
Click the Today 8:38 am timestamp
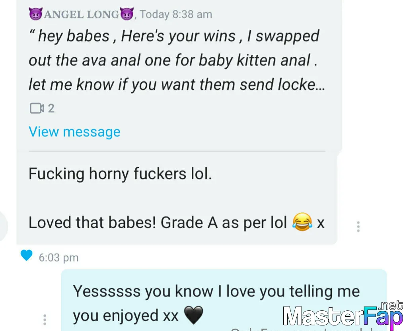tap(176, 14)
